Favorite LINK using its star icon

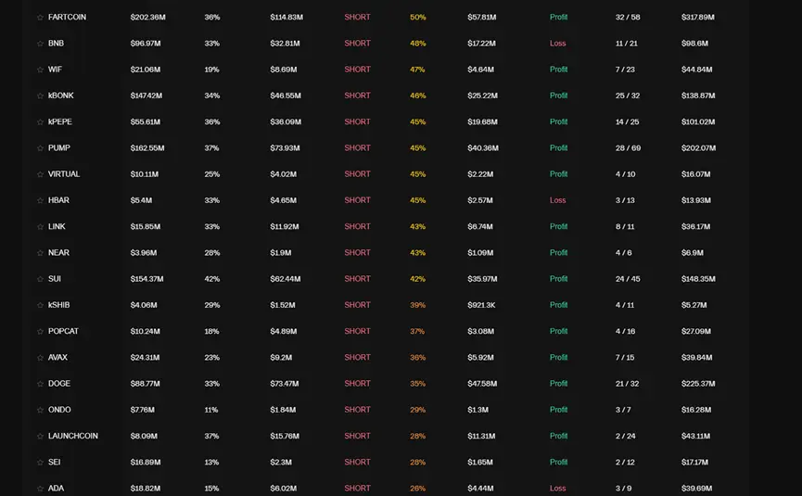[x=40, y=227]
